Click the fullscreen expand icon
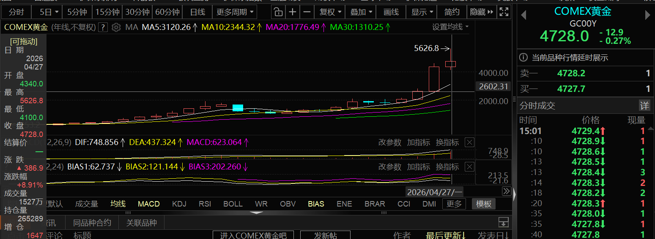Image resolution: width=655 pixels, height=239 pixels. [x=503, y=12]
